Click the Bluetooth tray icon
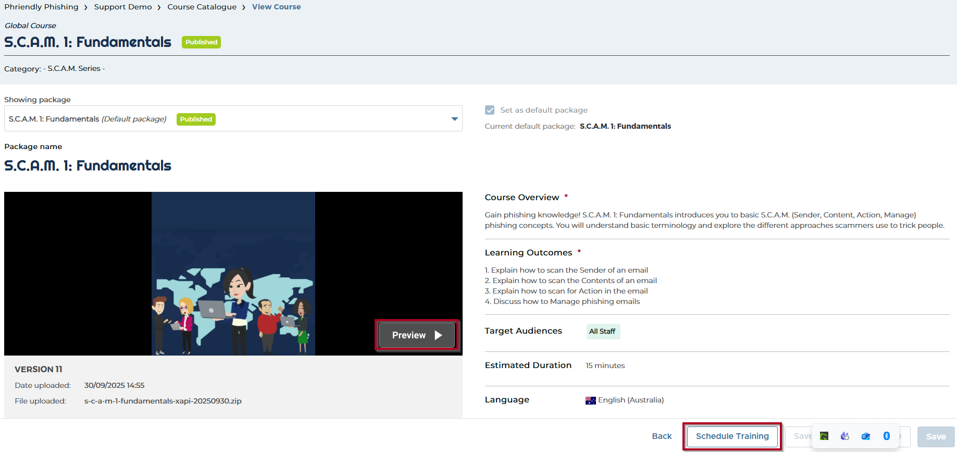 pos(886,436)
